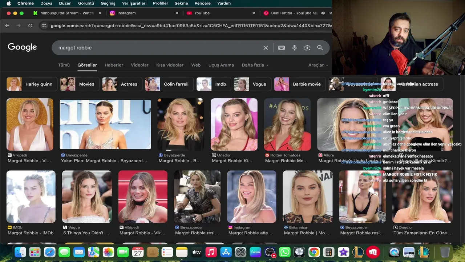Click the margot robbie search input field
This screenshot has height=262, width=465.
click(158, 48)
